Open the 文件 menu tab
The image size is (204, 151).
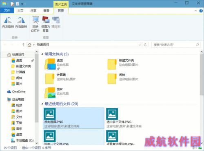tap(7, 11)
